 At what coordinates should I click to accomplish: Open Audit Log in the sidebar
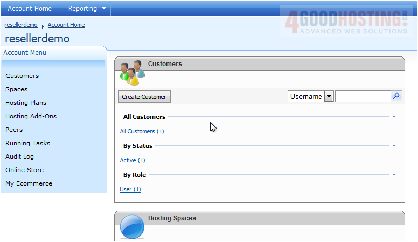coord(19,156)
